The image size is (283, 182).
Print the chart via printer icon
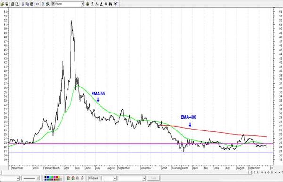click(x=12, y=4)
